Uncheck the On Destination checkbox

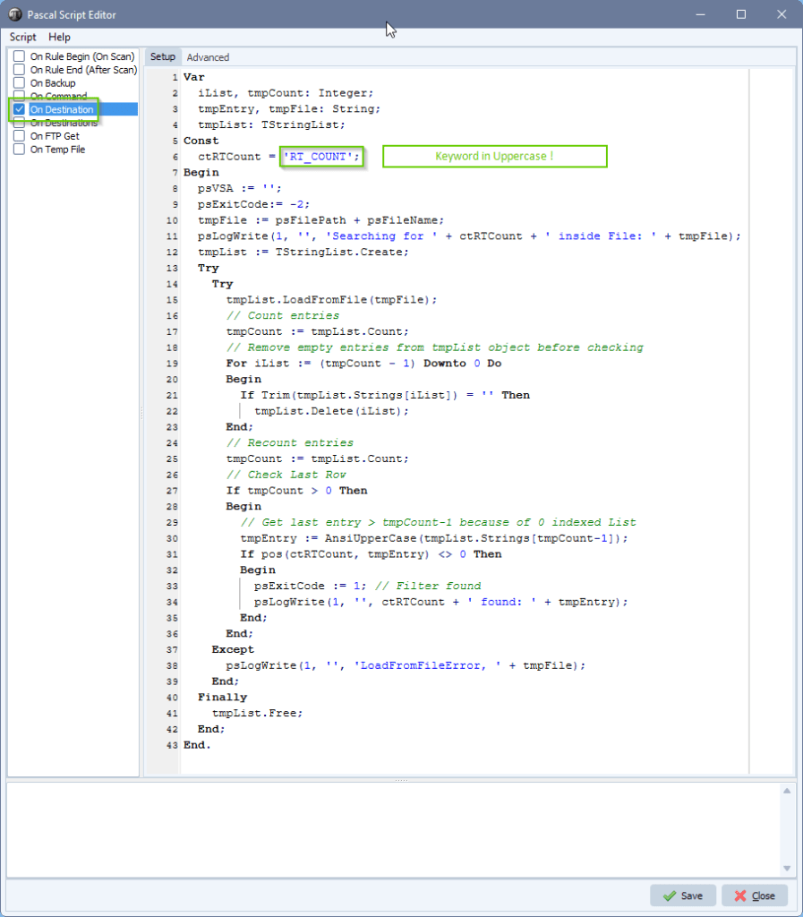pyautogui.click(x=19, y=109)
